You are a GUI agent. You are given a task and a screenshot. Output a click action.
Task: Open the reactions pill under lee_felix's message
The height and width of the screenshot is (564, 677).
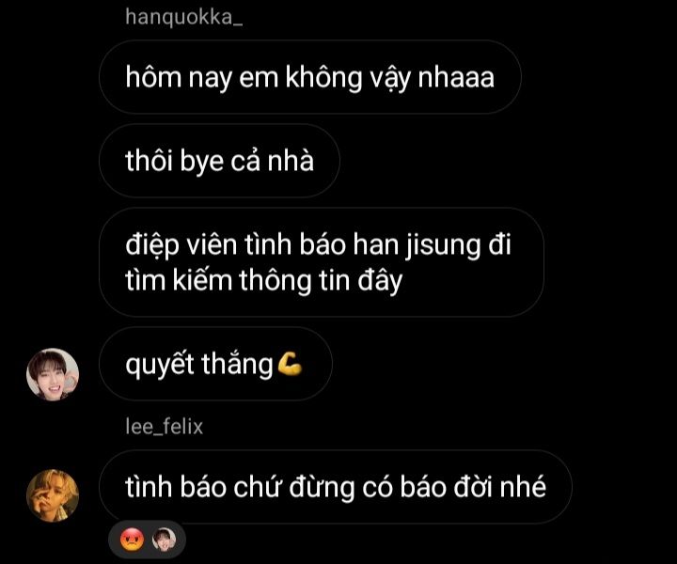coord(148,540)
